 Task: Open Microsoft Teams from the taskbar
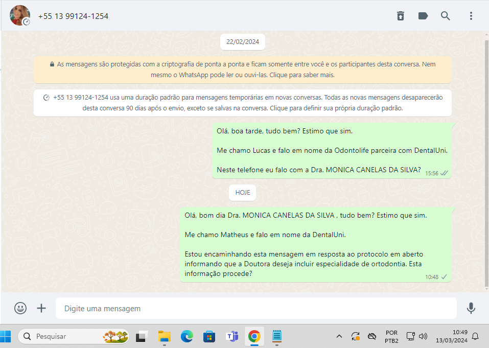click(x=231, y=336)
